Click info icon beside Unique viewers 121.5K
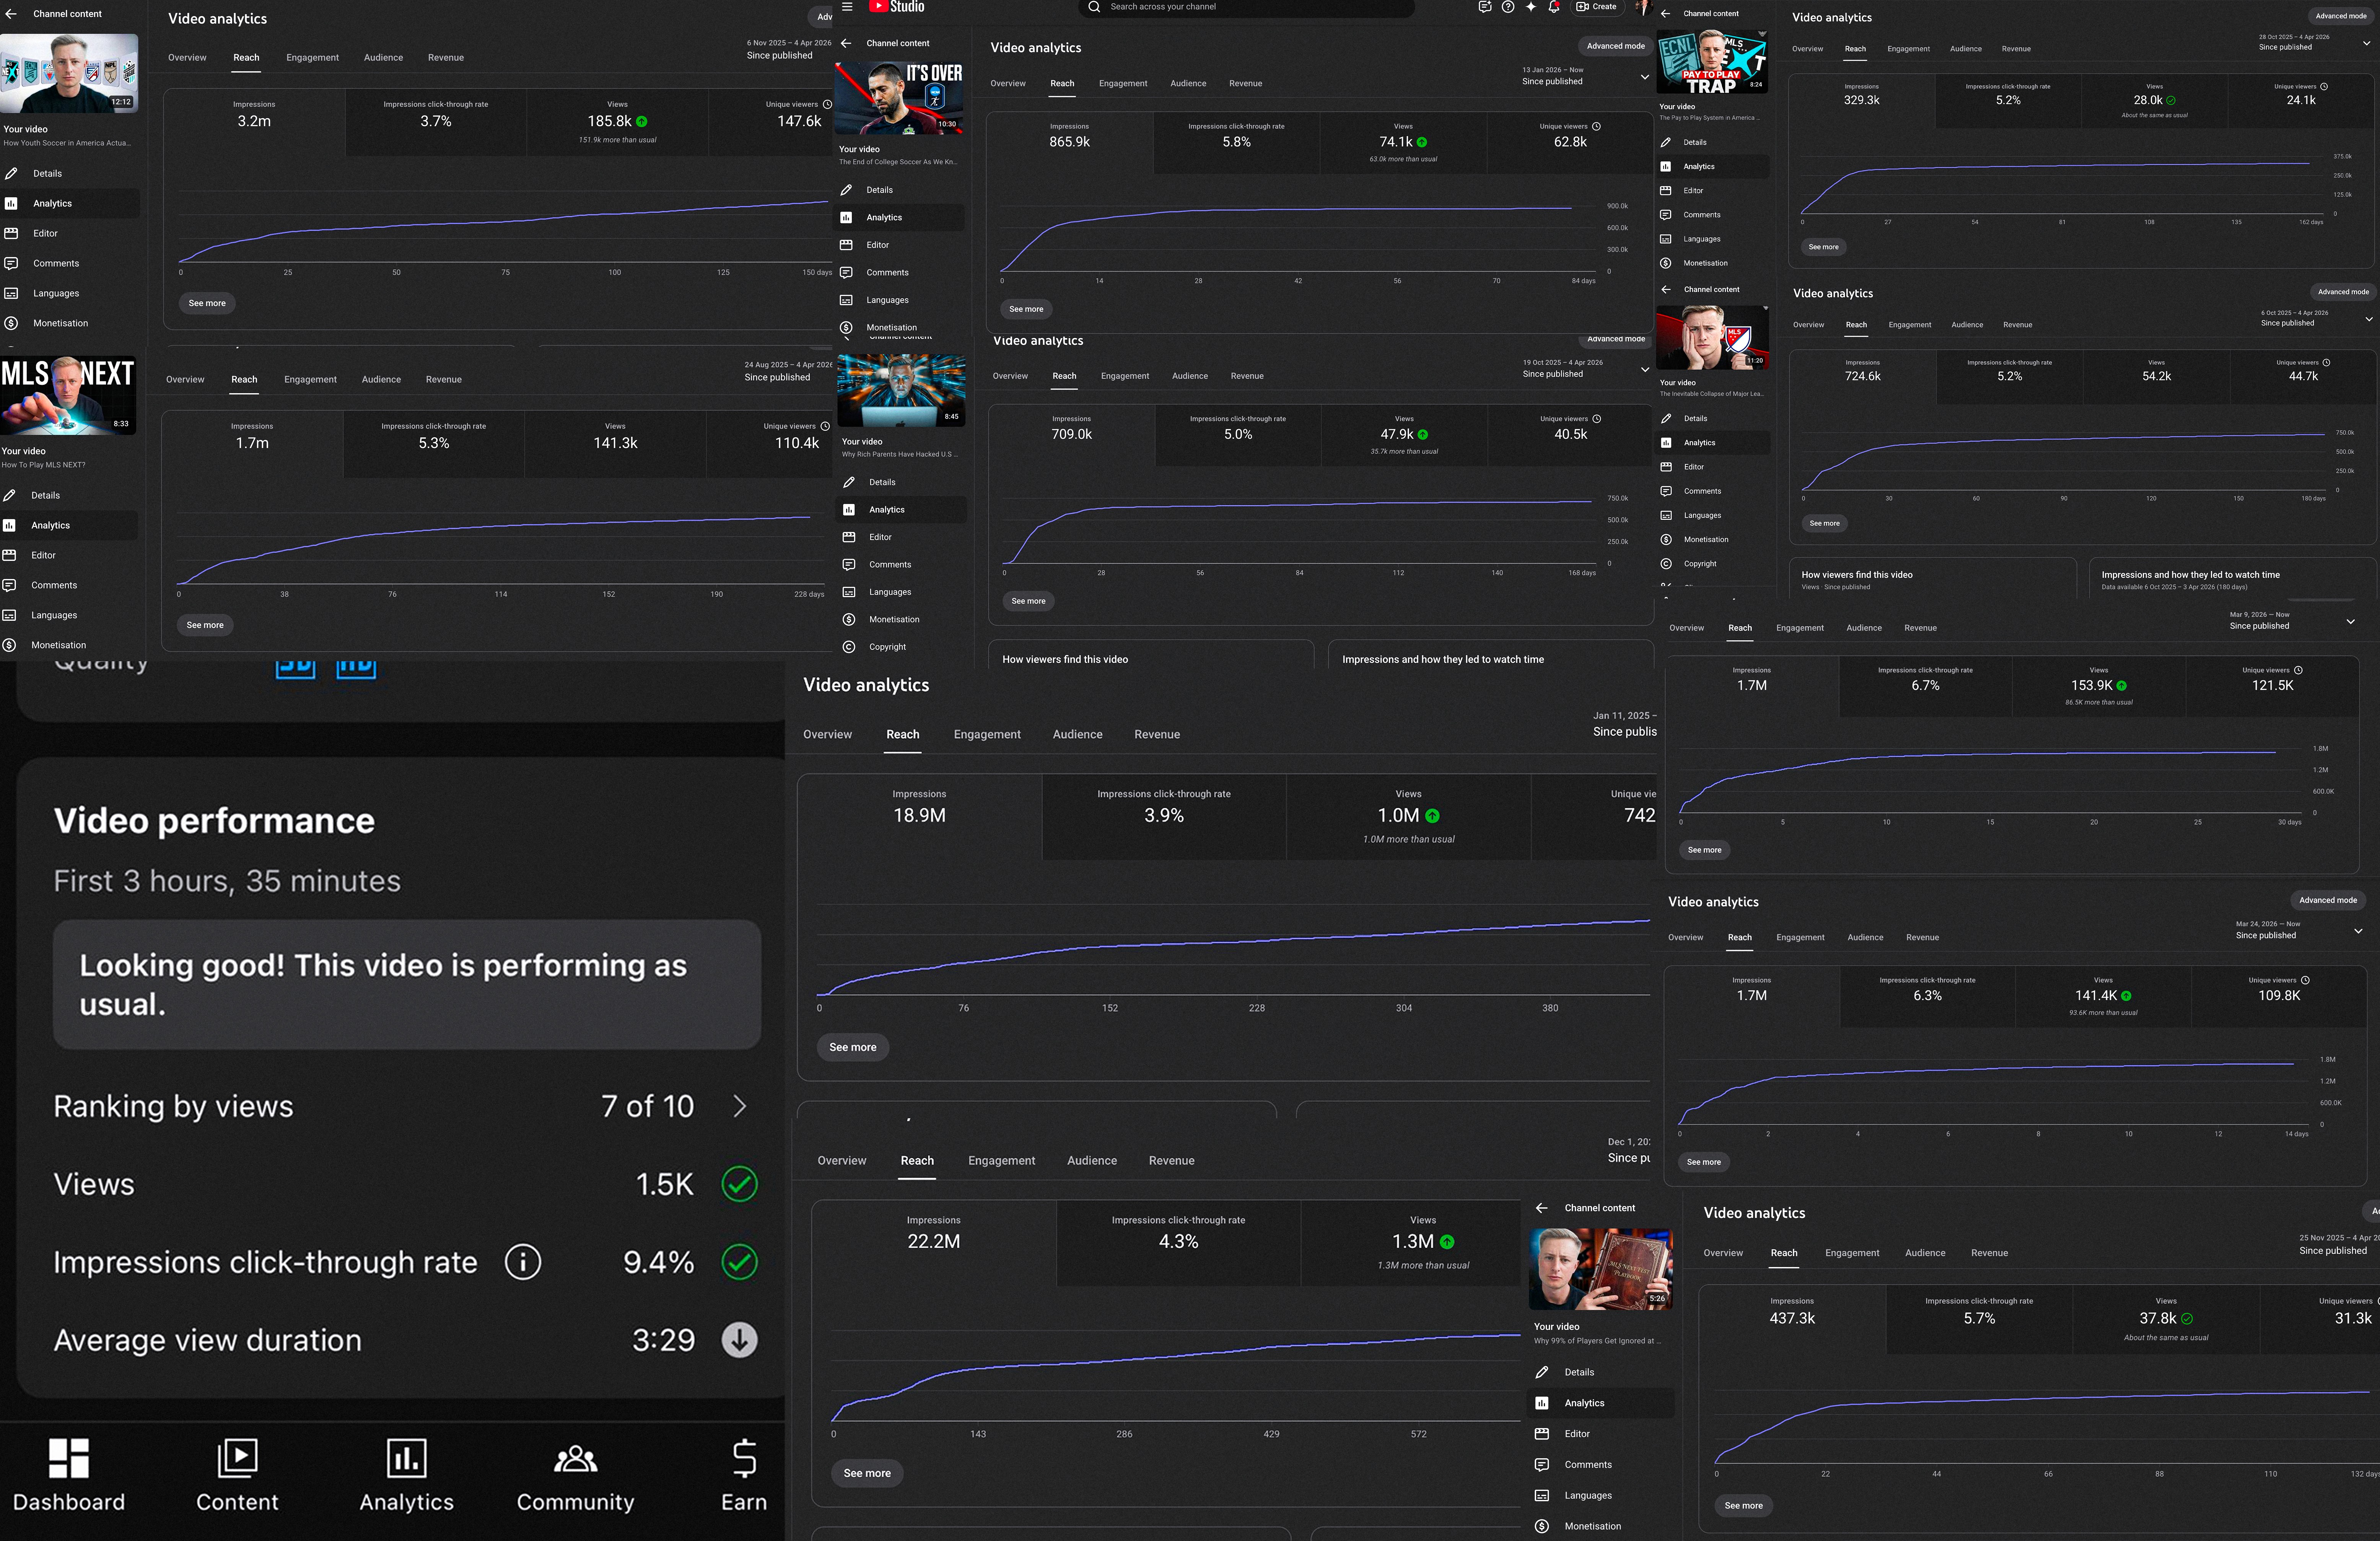 [2298, 670]
